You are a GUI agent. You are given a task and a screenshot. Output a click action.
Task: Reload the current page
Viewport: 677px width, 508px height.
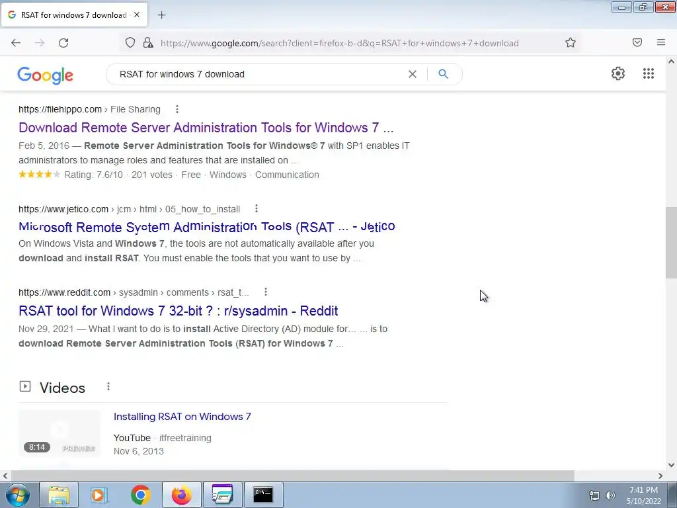[63, 43]
